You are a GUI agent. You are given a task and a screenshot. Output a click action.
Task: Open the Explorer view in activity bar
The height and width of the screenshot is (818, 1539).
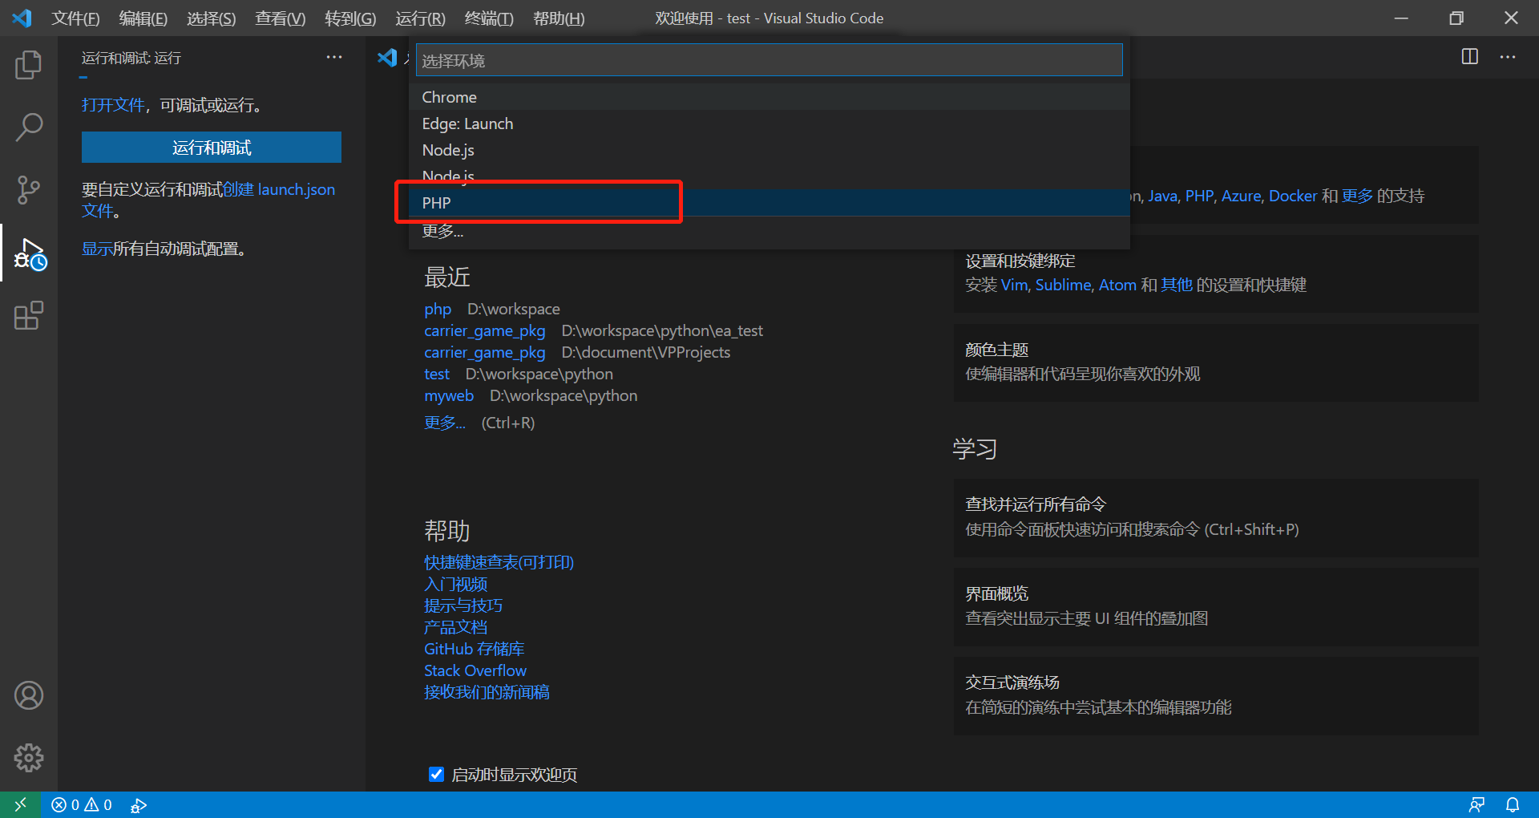(29, 64)
